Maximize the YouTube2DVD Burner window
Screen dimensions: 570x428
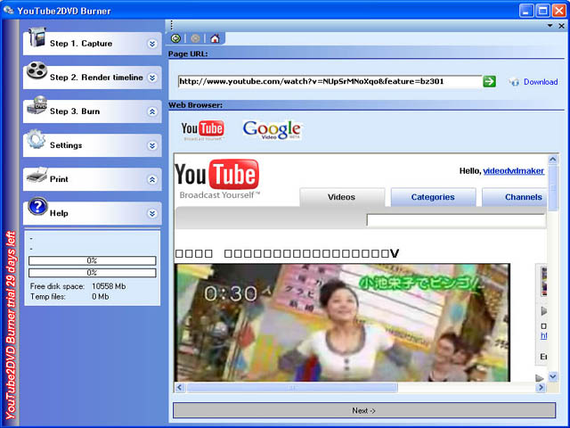[542, 10]
